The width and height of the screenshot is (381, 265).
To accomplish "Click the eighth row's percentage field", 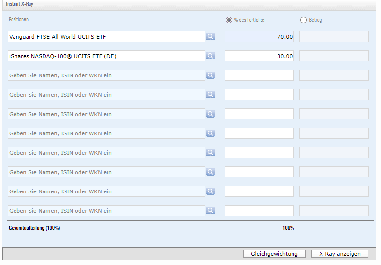I will coord(259,172).
